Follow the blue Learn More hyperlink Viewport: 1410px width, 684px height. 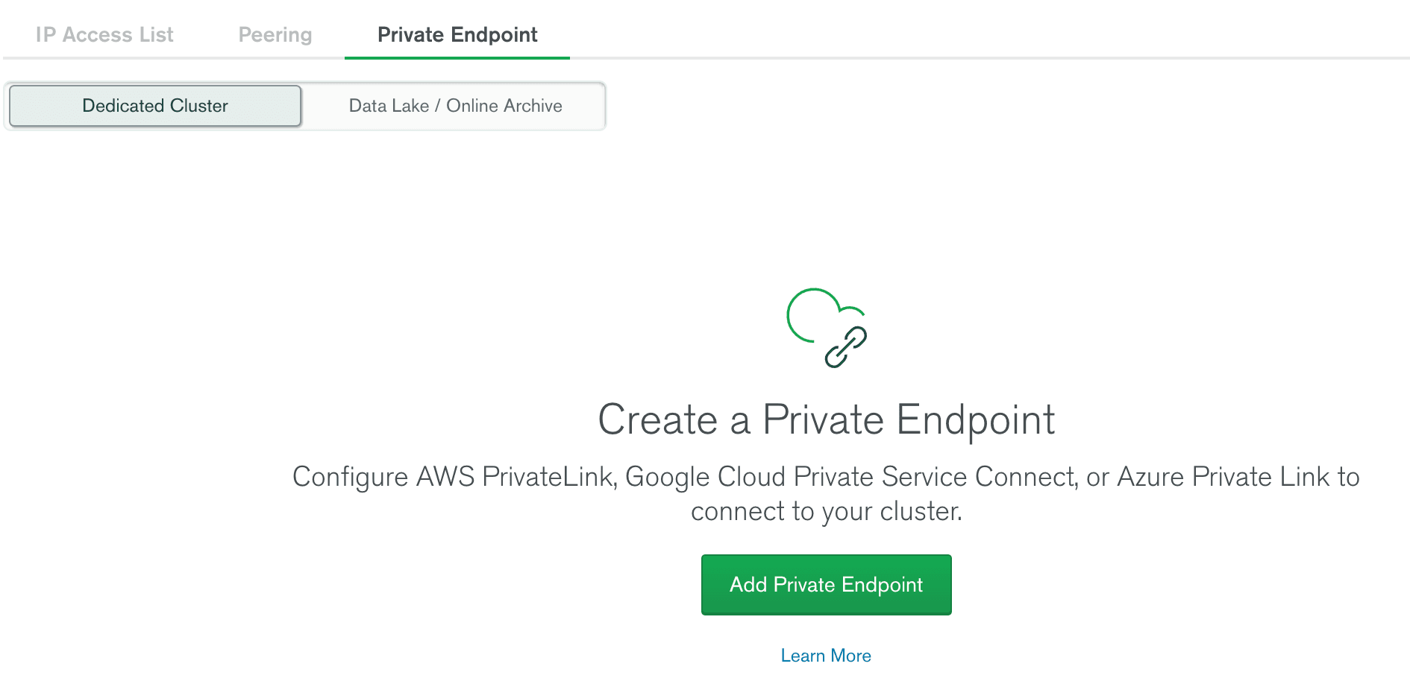tap(826, 656)
